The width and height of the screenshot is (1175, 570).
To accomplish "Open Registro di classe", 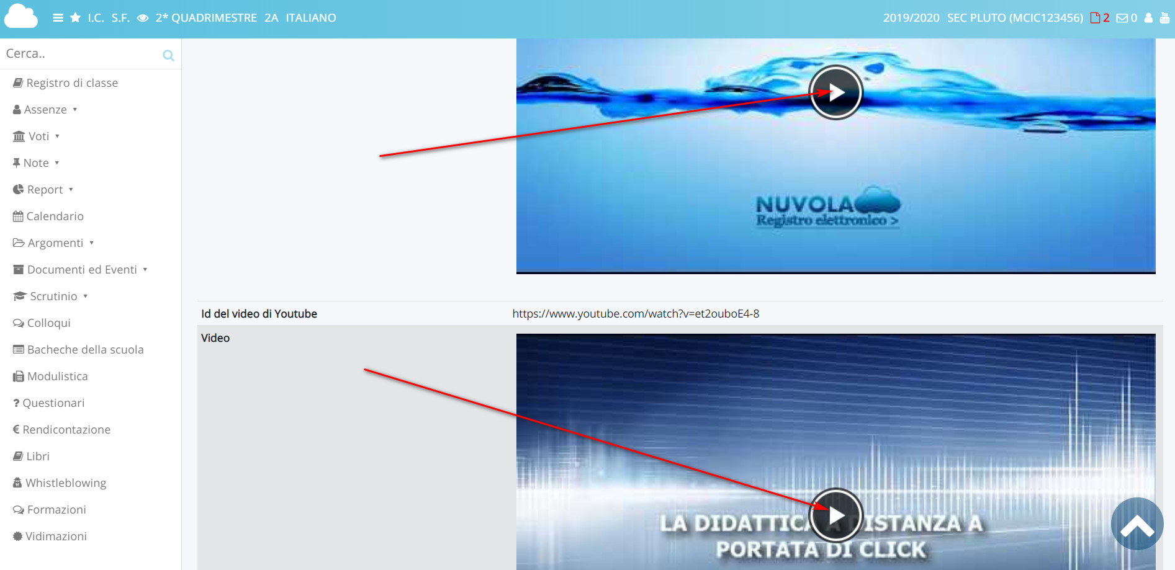I will click(x=66, y=83).
